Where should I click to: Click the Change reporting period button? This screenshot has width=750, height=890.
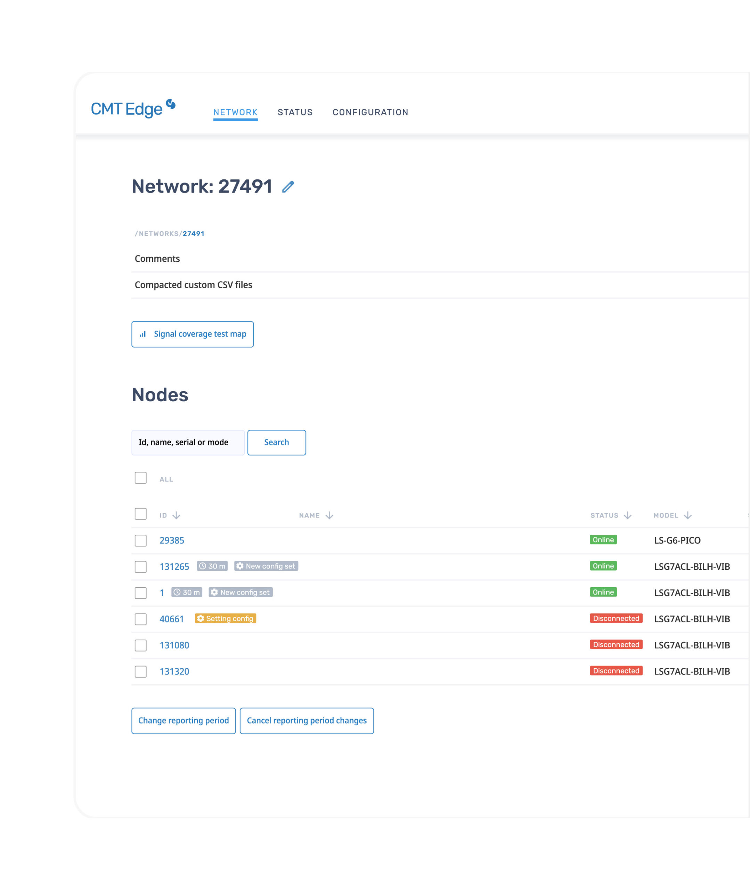[183, 720]
